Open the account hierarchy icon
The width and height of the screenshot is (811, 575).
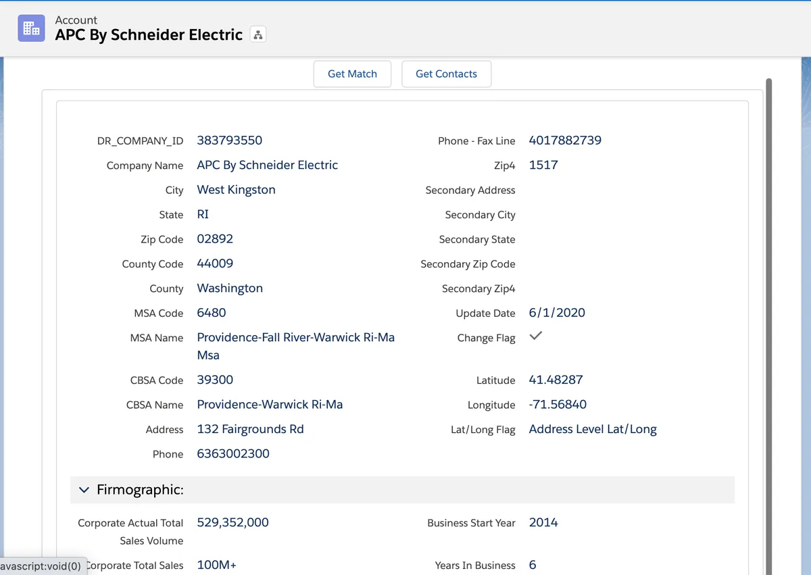(258, 34)
